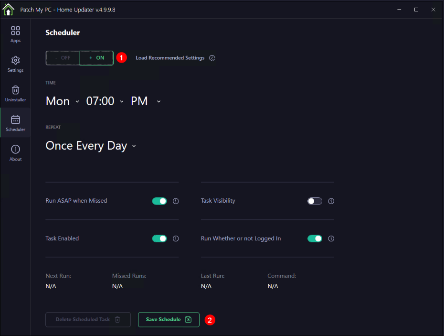Image resolution: width=444 pixels, height=336 pixels.
Task: Toggle Task Enabled switch
Action: pos(159,238)
